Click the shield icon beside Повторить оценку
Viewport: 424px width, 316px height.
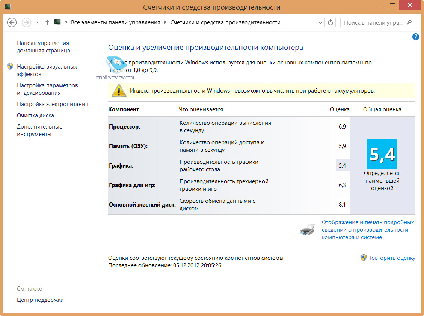pos(363,258)
